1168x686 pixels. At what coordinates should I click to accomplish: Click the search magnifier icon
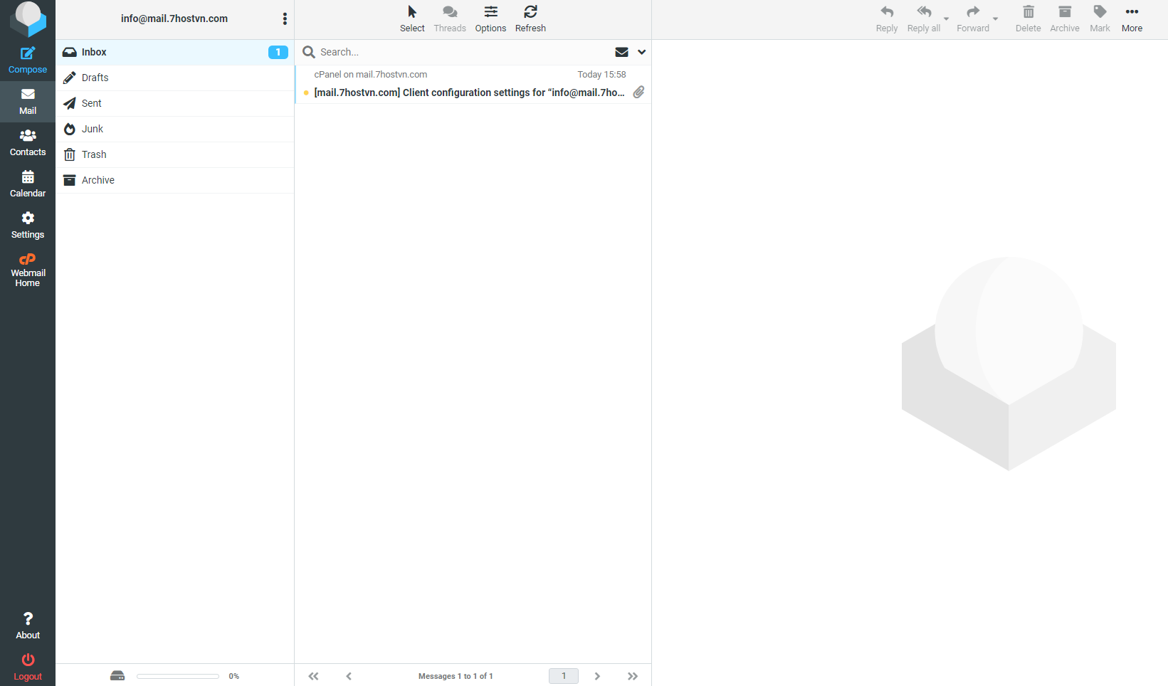[309, 52]
